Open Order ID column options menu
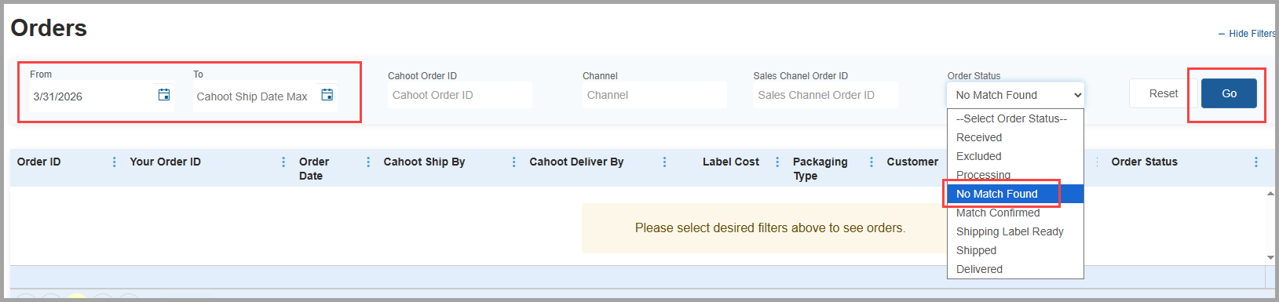The height and width of the screenshot is (302, 1279). tap(115, 162)
